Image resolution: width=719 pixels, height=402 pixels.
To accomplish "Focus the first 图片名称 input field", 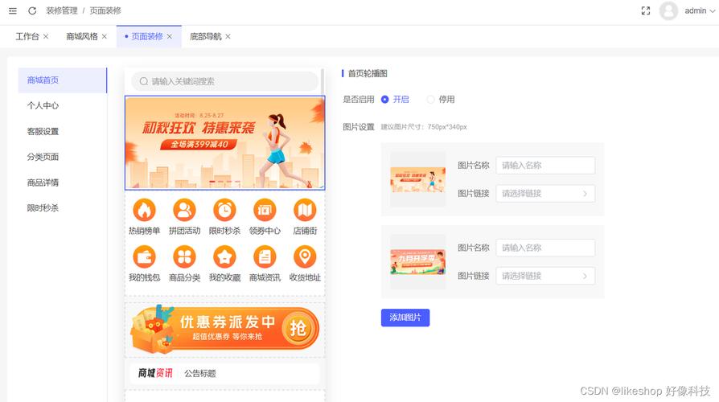I will click(545, 166).
